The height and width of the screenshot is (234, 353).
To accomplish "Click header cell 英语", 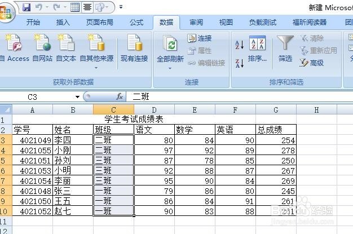I will point(235,130).
